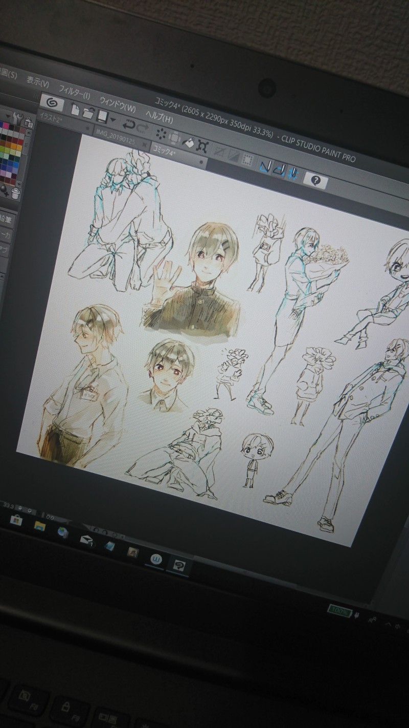
Task: Select the Fill bucket command icon
Action: point(188,143)
